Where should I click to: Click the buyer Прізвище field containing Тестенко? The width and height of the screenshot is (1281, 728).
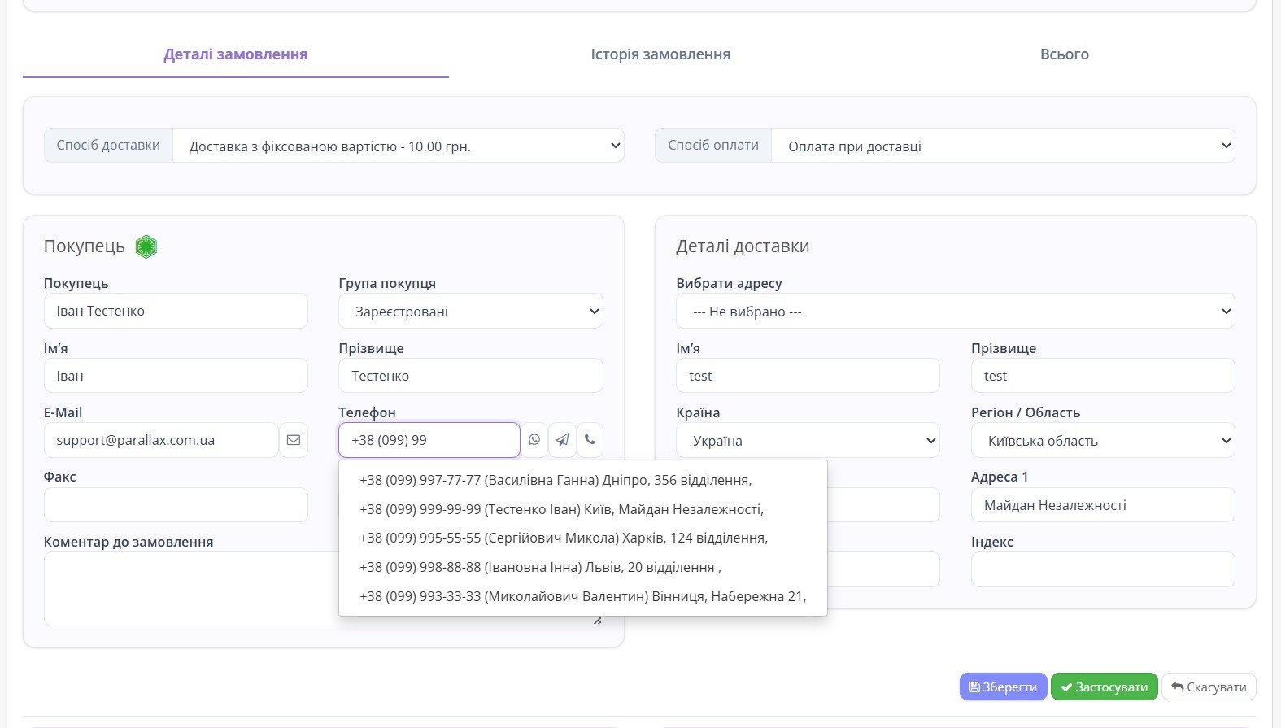click(x=471, y=376)
